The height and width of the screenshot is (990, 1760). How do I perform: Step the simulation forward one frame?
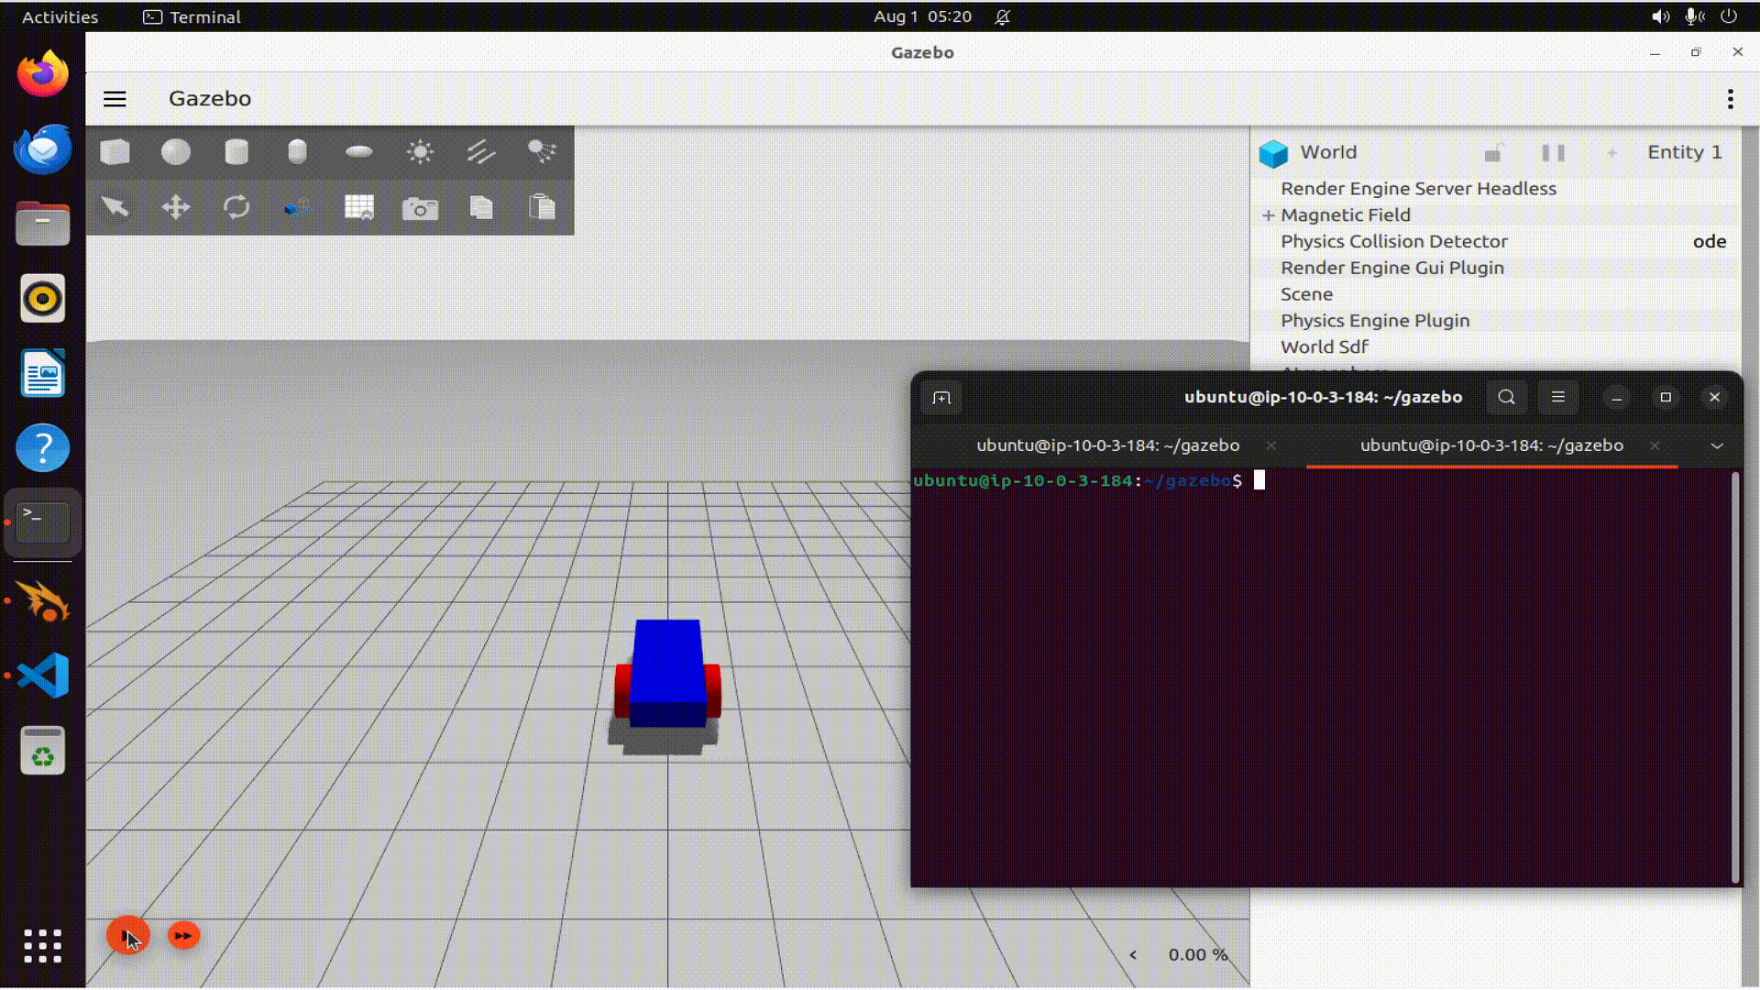tap(182, 936)
